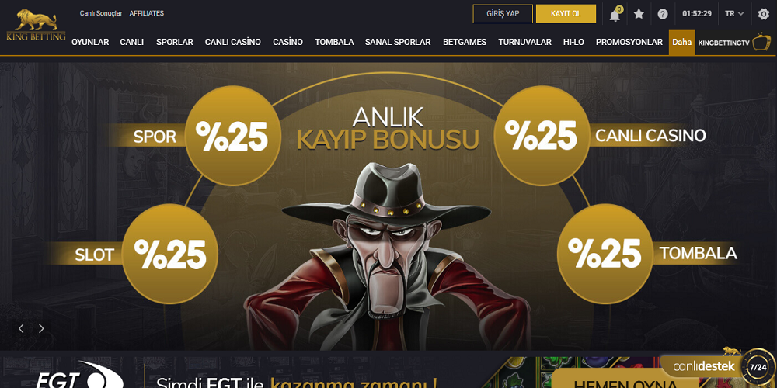This screenshot has width=777, height=388.
Task: Click the GİRİŞ YAP login button
Action: click(x=503, y=14)
